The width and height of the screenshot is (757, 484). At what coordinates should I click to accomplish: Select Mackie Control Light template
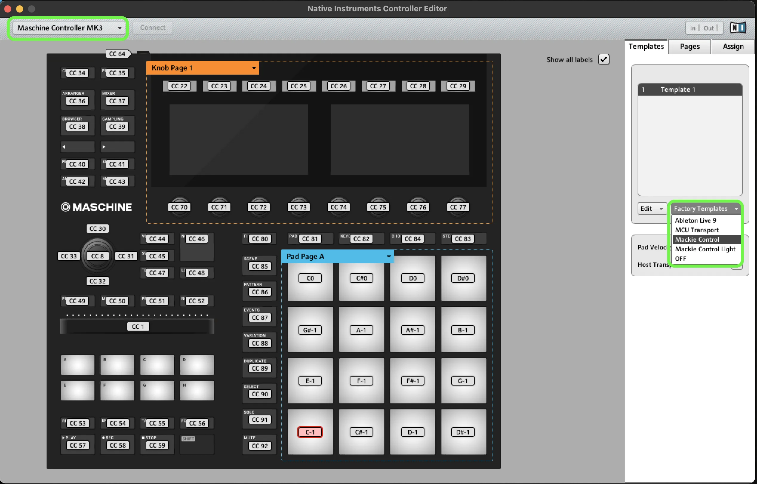(x=706, y=249)
